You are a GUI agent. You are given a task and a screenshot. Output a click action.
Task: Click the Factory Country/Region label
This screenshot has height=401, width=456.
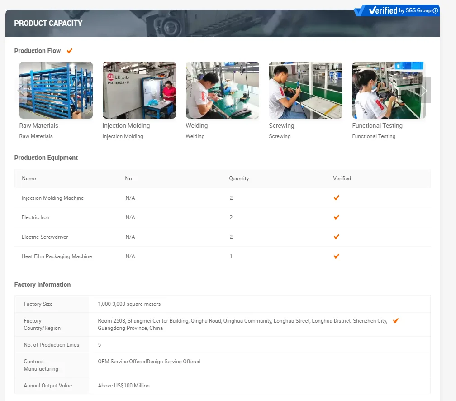tap(42, 324)
